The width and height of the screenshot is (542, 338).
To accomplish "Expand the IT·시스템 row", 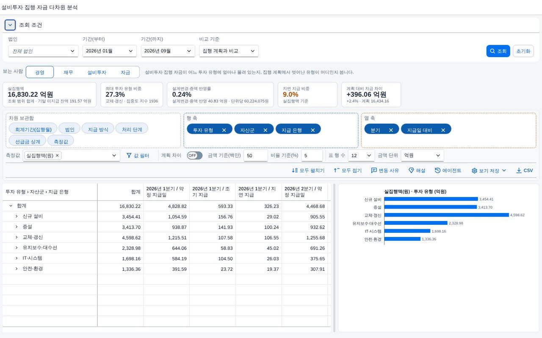I will click(x=17, y=258).
